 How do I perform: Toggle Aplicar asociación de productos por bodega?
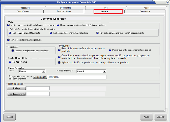59,63
